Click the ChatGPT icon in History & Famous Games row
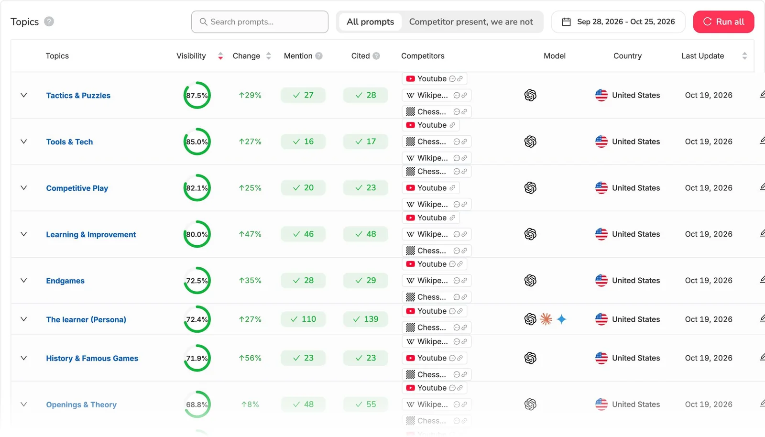The image size is (765, 437). pyautogui.click(x=530, y=358)
